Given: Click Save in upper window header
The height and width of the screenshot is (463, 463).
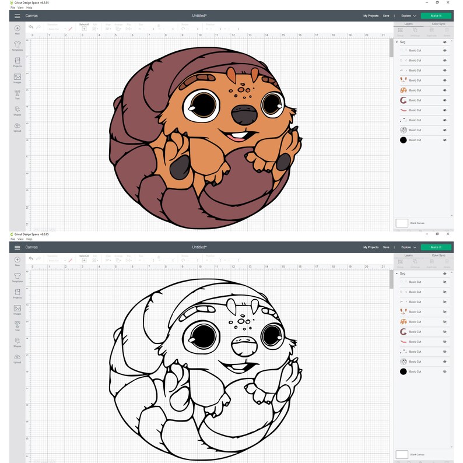Looking at the screenshot, I should tap(386, 16).
